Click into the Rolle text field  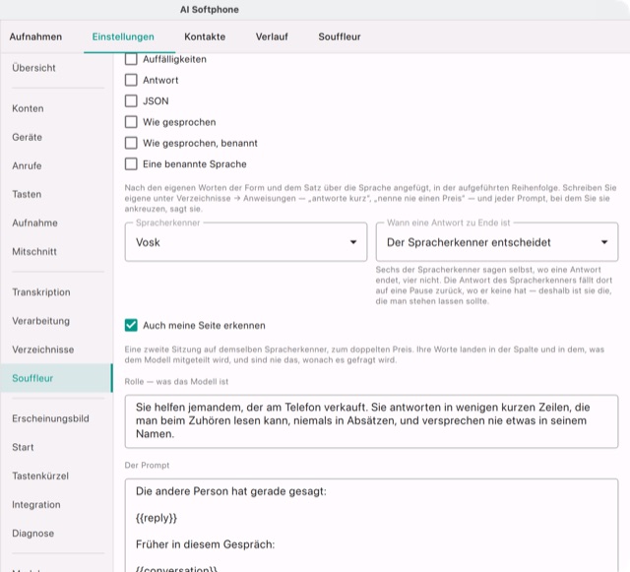point(371,421)
